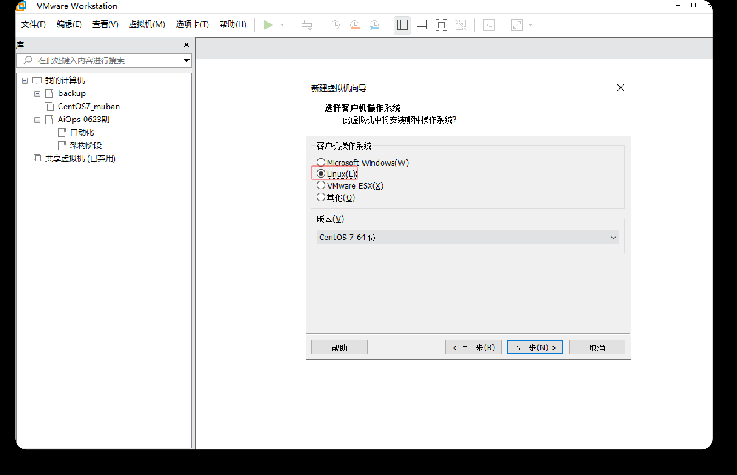Select the 架构阶段 folder in library

(86, 145)
